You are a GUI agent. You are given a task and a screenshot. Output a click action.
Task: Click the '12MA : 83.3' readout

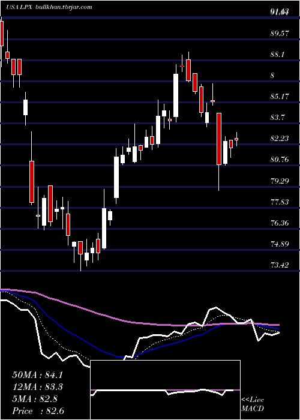point(38,387)
